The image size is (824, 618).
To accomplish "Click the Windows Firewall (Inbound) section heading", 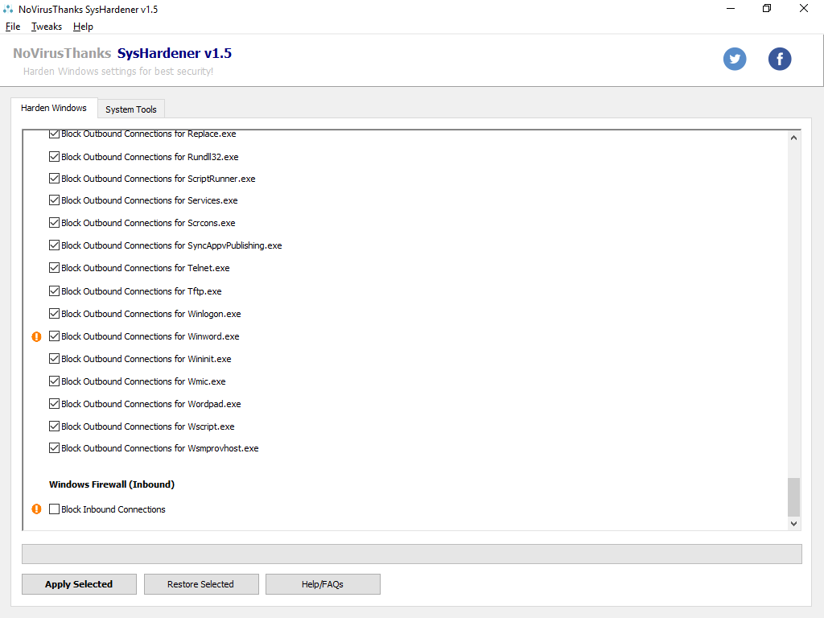I will (112, 484).
